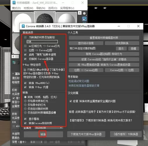Click the 显示统计信息 show statistics button
Viewport: 148px width, 146px height.
(86, 43)
